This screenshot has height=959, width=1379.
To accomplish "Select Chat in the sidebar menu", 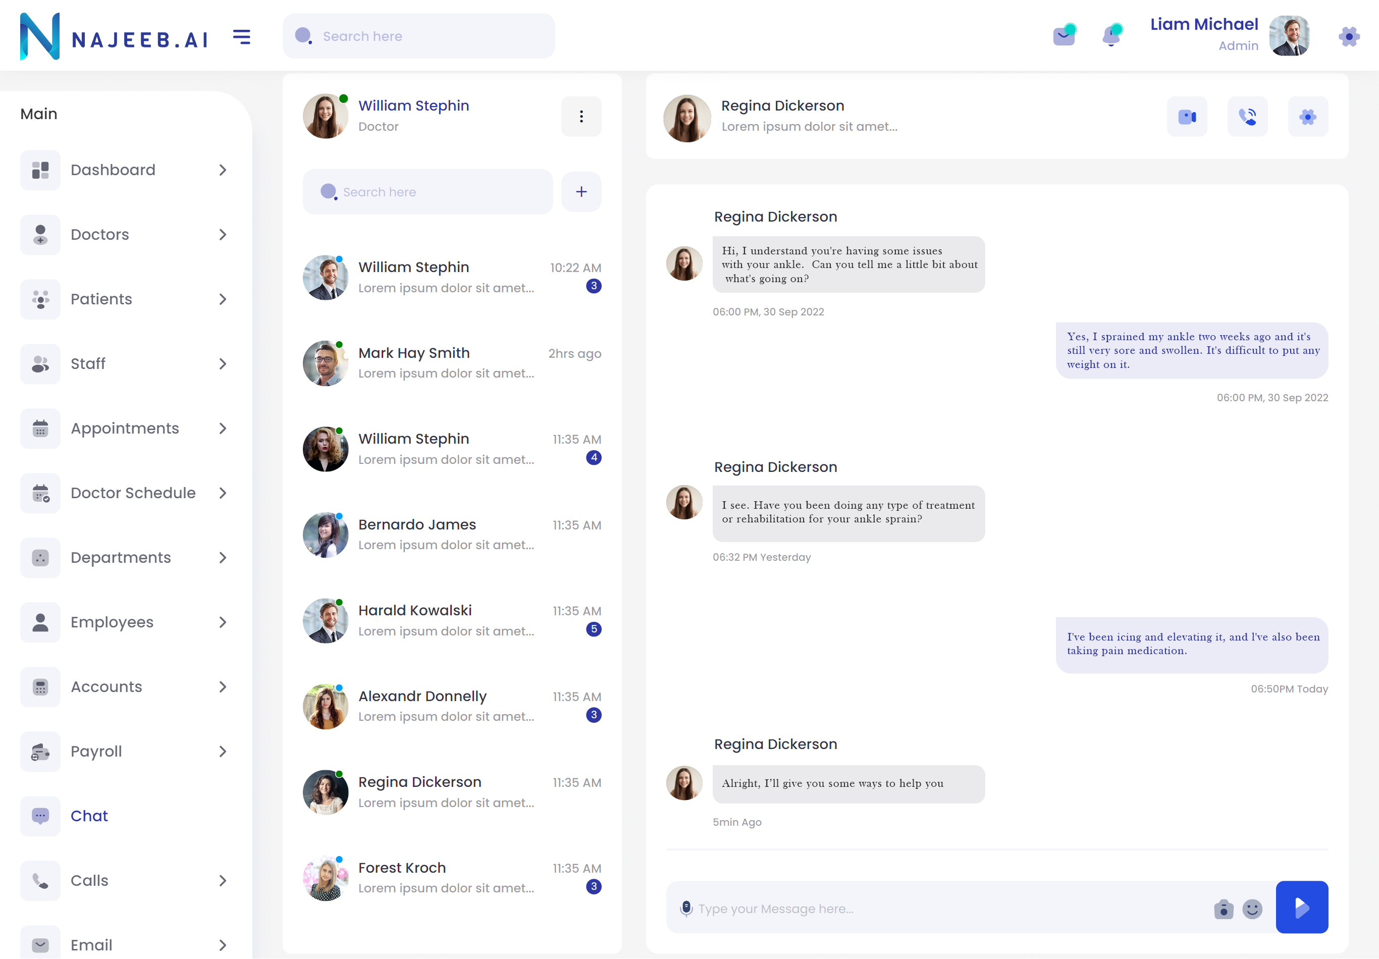I will [x=89, y=816].
